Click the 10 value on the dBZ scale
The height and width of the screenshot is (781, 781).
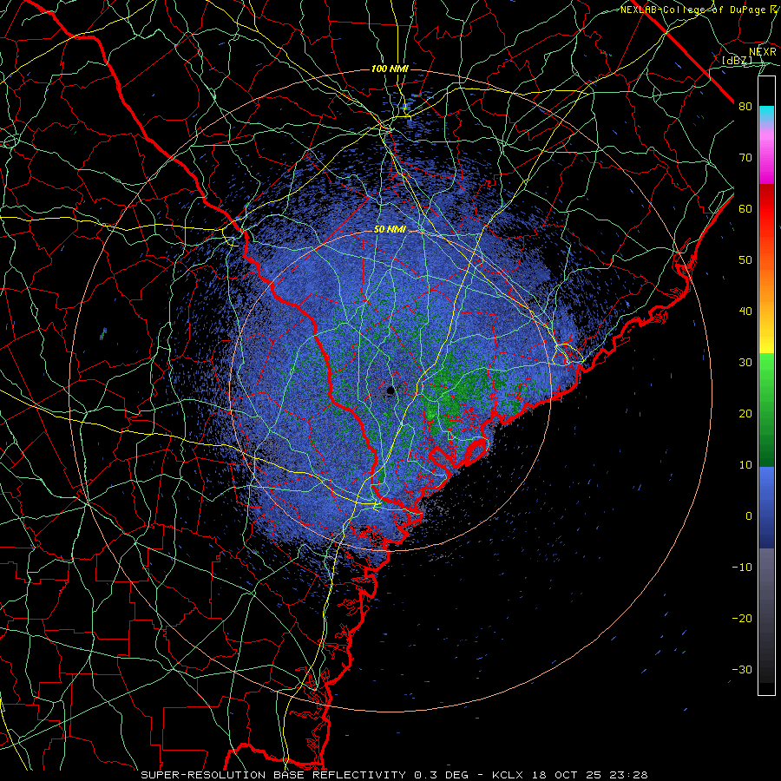(745, 465)
